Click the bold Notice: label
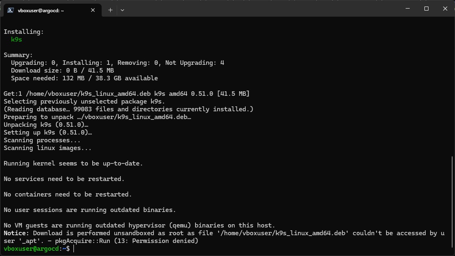The width and height of the screenshot is (455, 256). coord(16,233)
